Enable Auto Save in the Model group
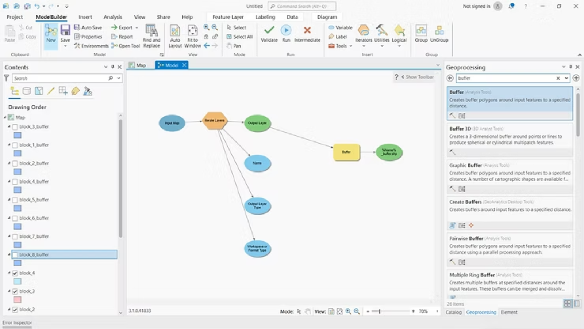The width and height of the screenshot is (584, 329). tap(88, 27)
